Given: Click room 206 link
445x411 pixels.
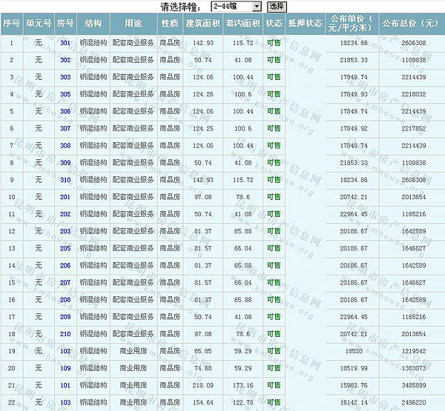Looking at the screenshot, I should pyautogui.click(x=65, y=265).
